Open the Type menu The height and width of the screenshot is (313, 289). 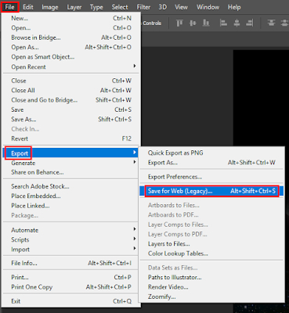(96, 7)
